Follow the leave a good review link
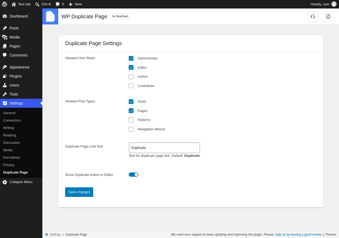 298,235
